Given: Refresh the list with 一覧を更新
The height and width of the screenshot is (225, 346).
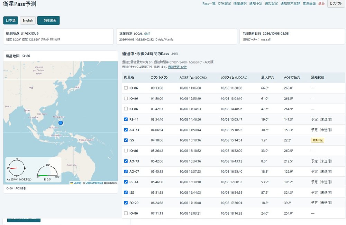Looking at the screenshot, I should pos(48,20).
